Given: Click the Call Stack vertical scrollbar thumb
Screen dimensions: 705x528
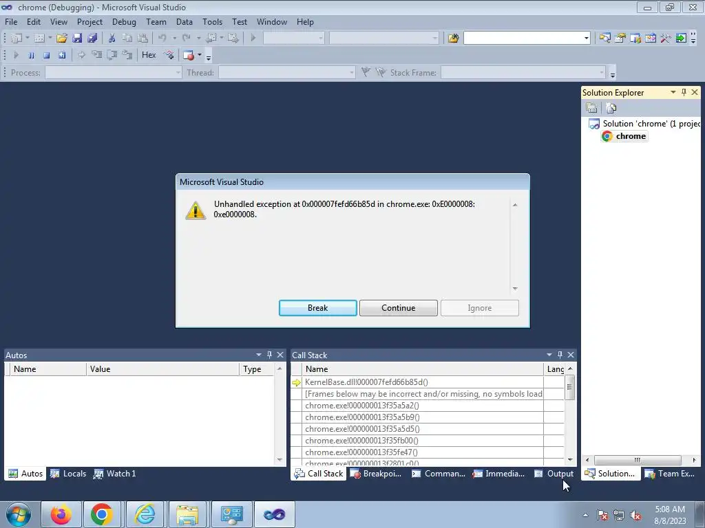Looking at the screenshot, I should [569, 387].
